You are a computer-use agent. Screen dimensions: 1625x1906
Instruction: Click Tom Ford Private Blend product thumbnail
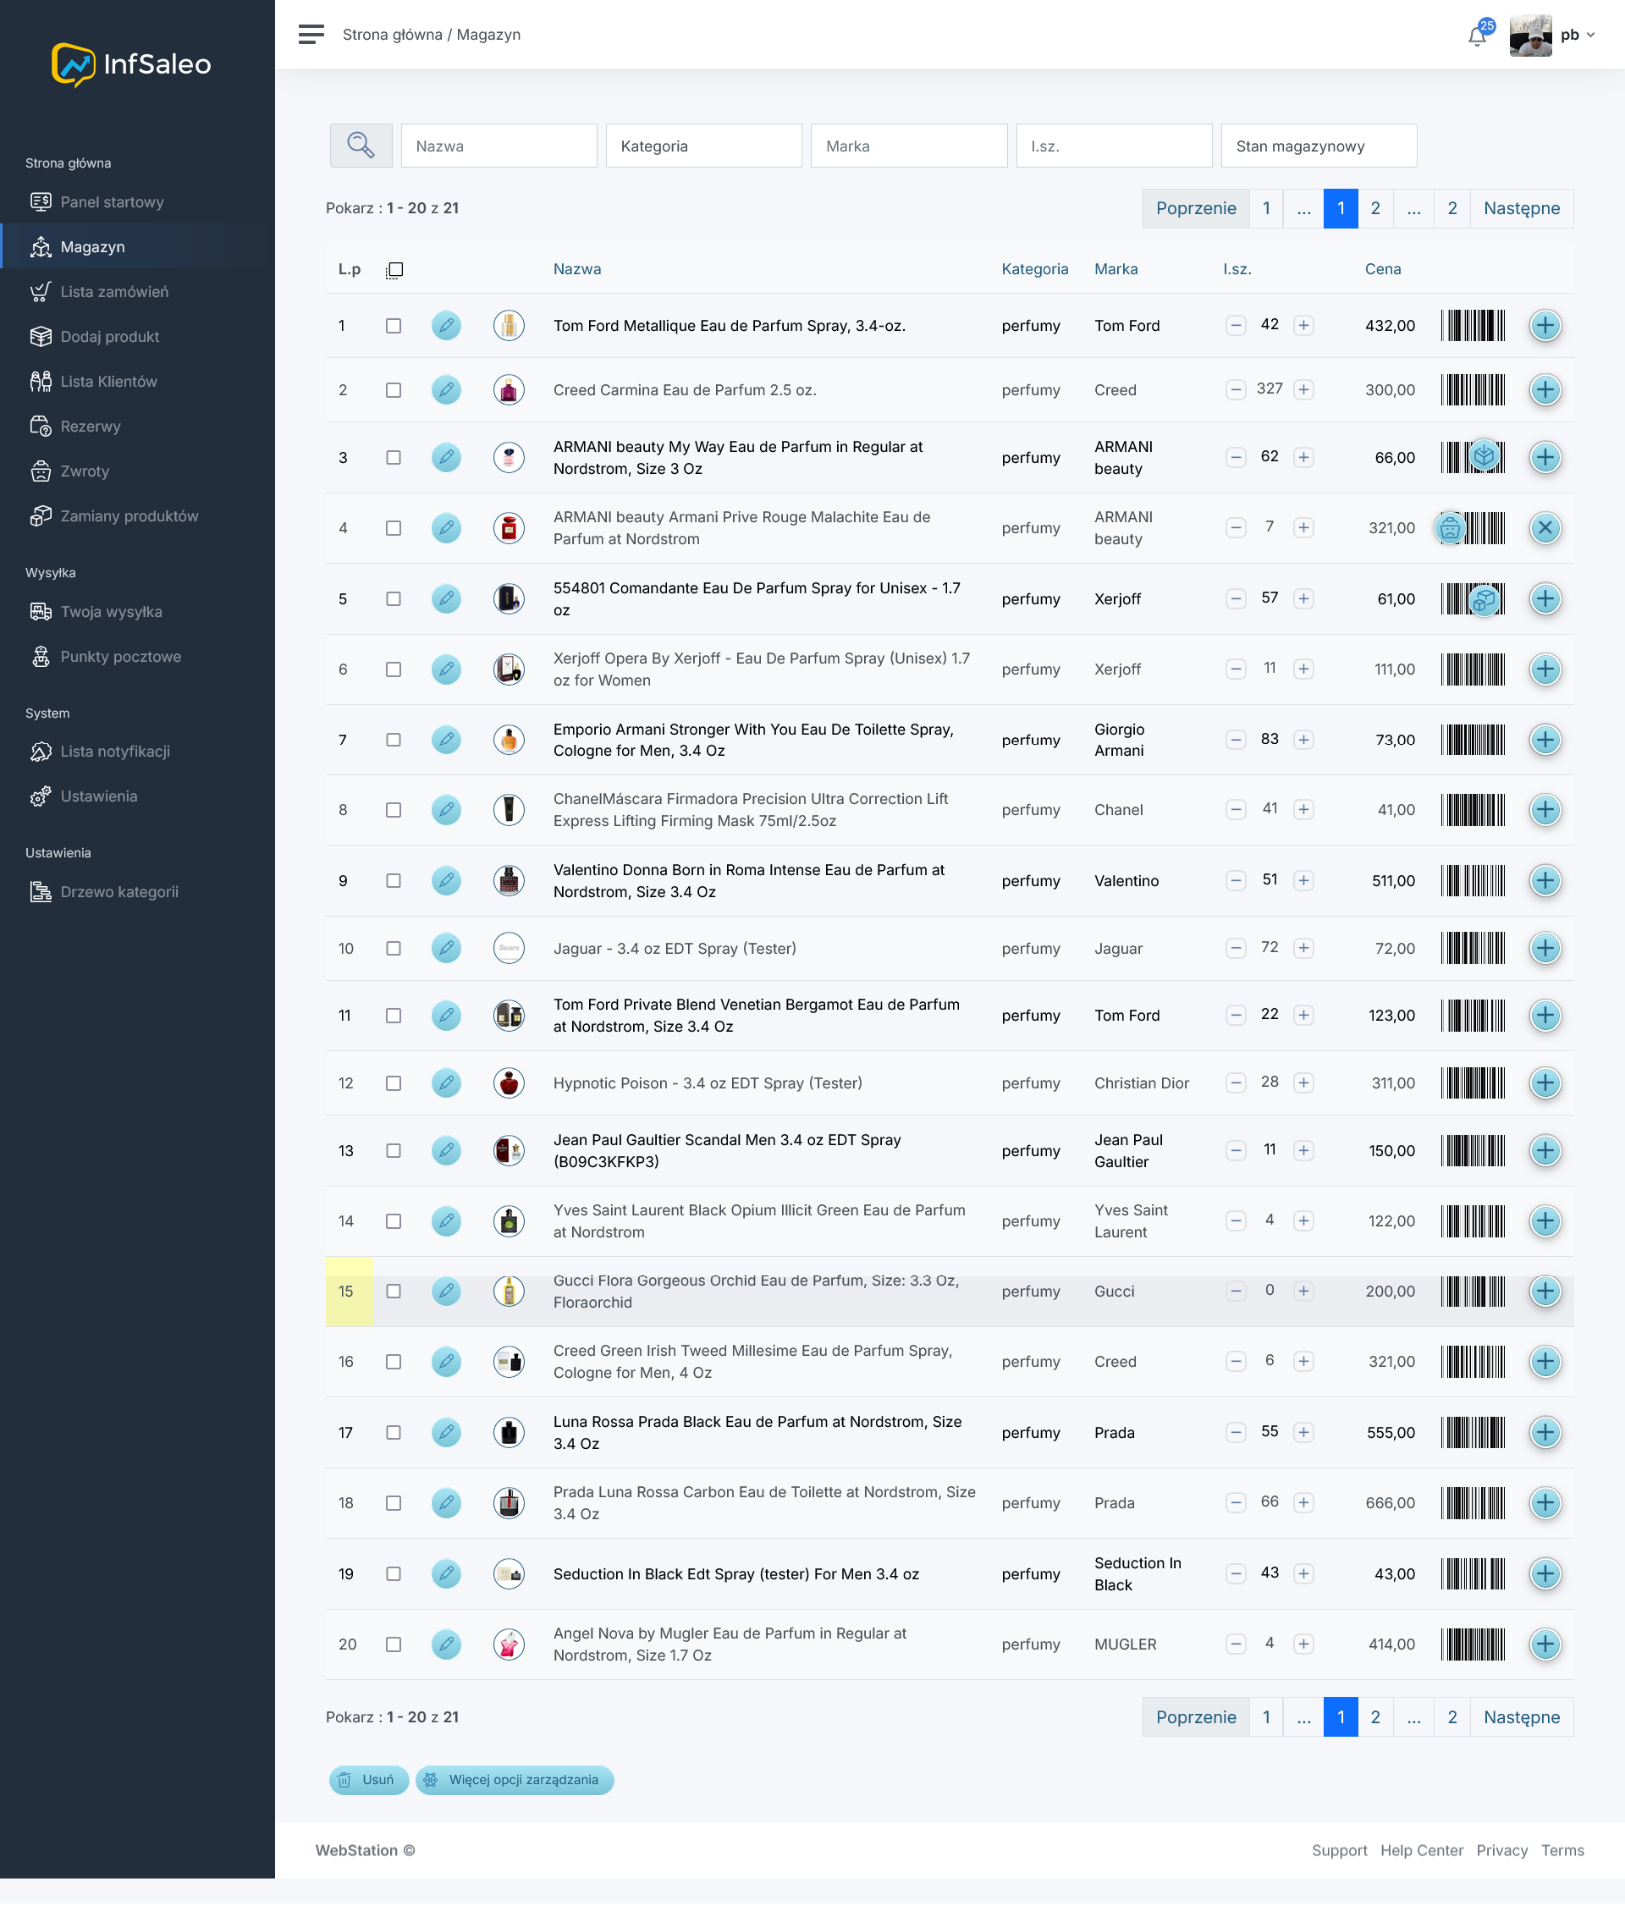pyautogui.click(x=509, y=1016)
